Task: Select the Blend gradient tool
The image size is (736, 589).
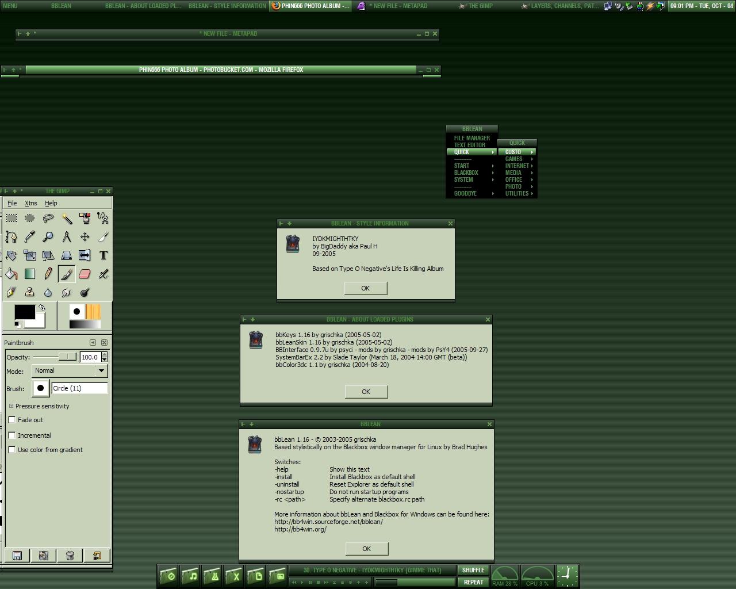Action: 30,274
